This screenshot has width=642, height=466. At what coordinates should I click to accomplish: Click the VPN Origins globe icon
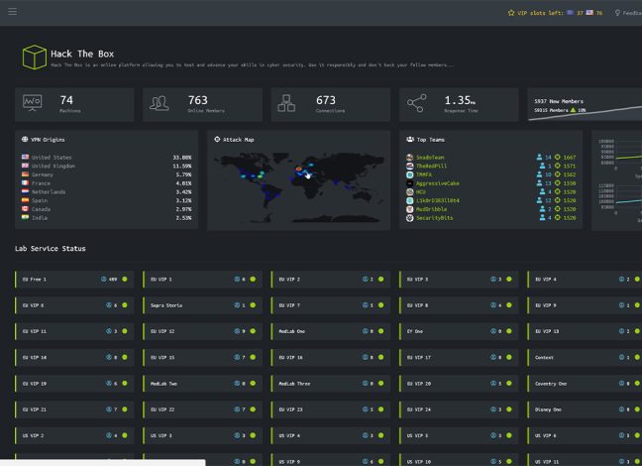point(25,140)
